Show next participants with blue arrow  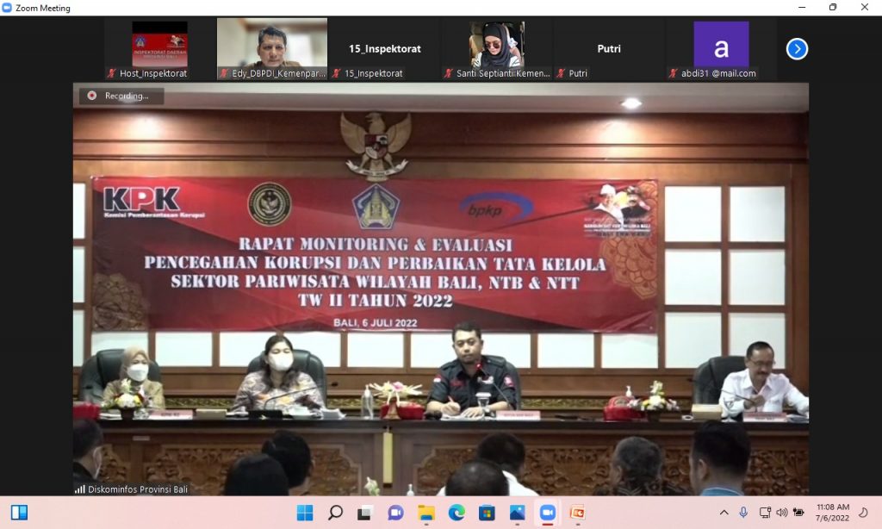click(797, 49)
